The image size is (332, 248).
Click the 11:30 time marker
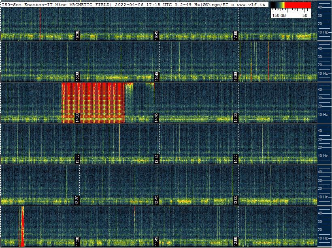pos(77,241)
